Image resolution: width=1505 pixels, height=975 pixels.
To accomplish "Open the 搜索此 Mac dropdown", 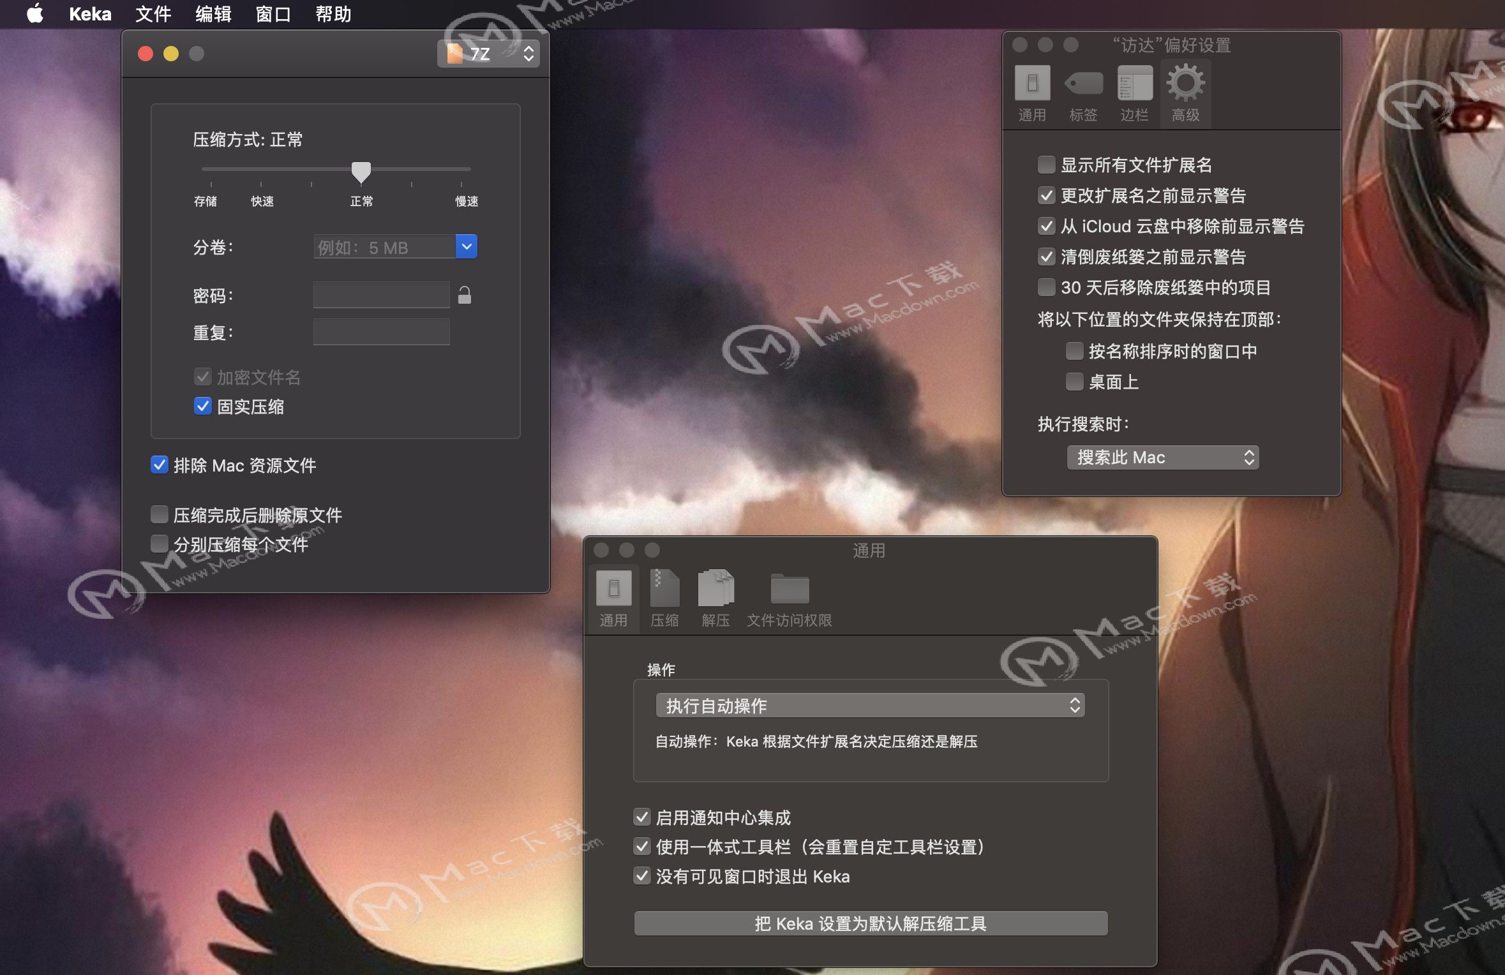I will coord(1163,458).
